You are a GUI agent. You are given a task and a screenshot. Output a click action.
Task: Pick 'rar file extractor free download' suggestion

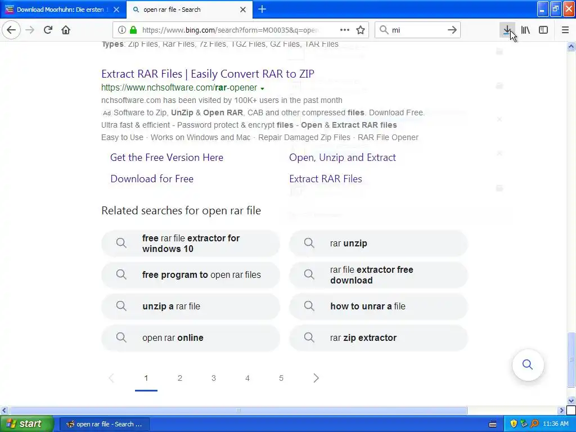[379, 274]
